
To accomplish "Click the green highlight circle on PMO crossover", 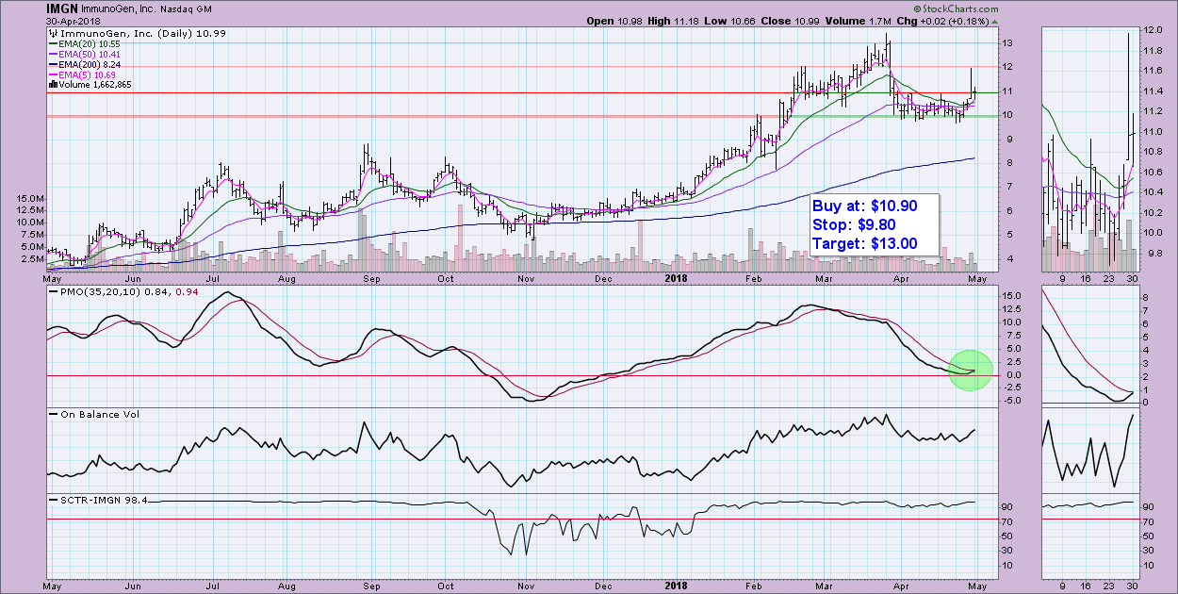I will [x=969, y=371].
